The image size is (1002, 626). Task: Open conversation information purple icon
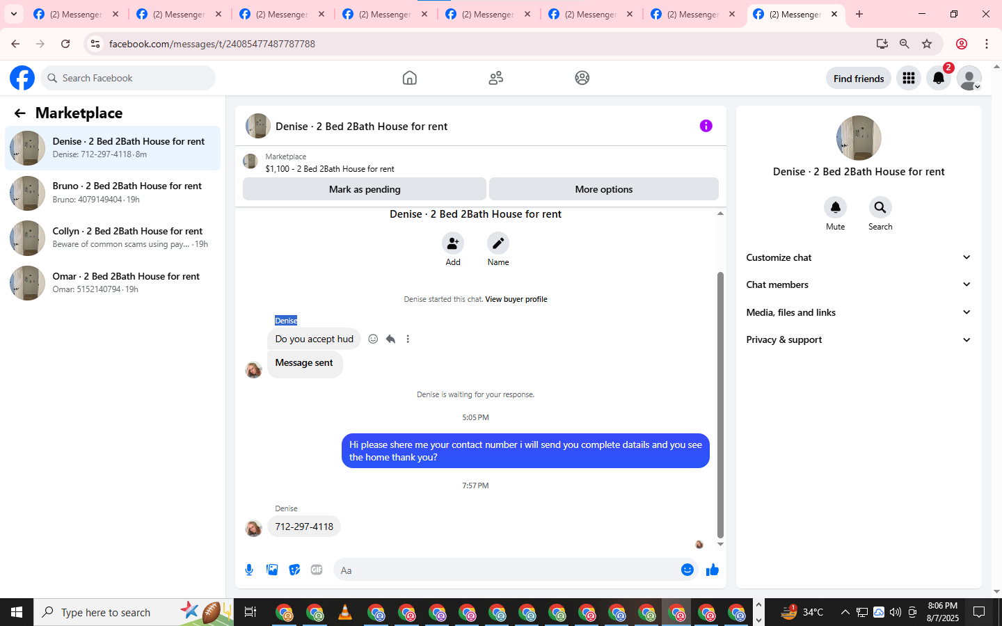pyautogui.click(x=706, y=126)
